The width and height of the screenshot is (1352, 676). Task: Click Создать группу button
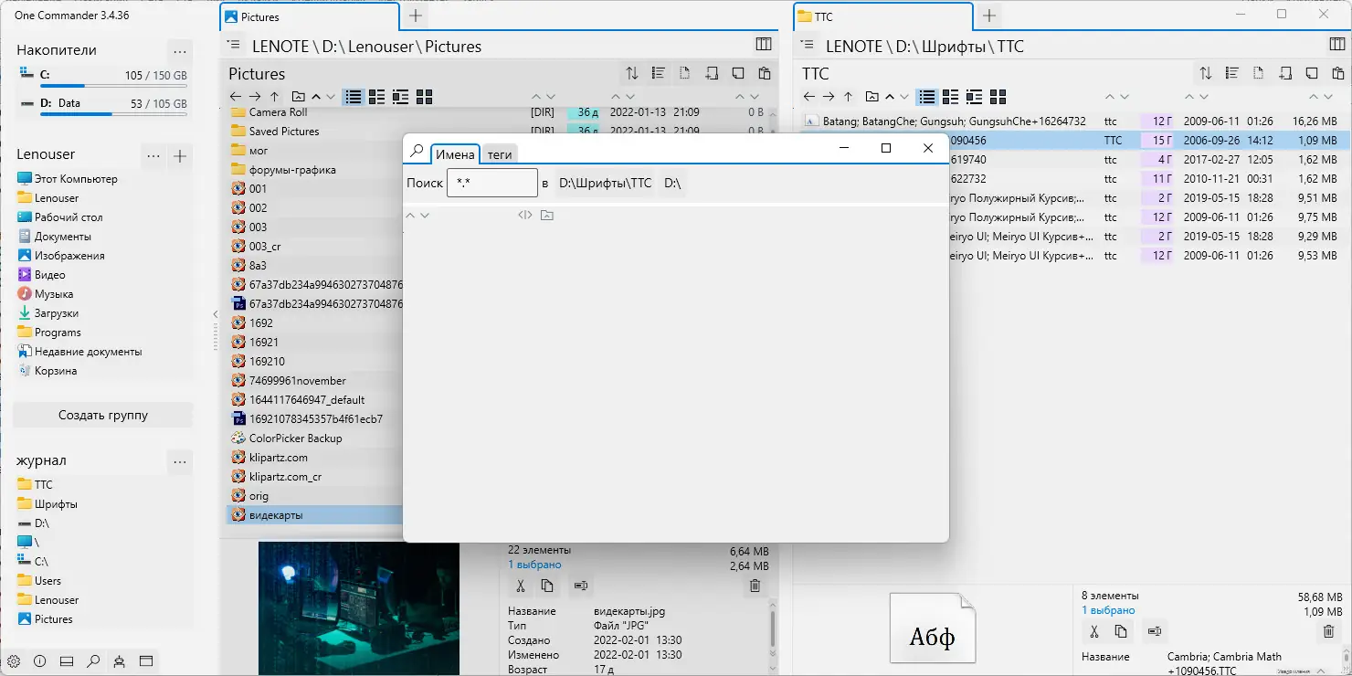tap(103, 415)
